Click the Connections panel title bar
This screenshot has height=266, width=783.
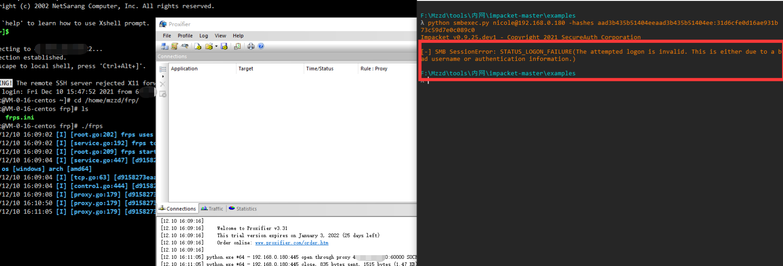286,56
